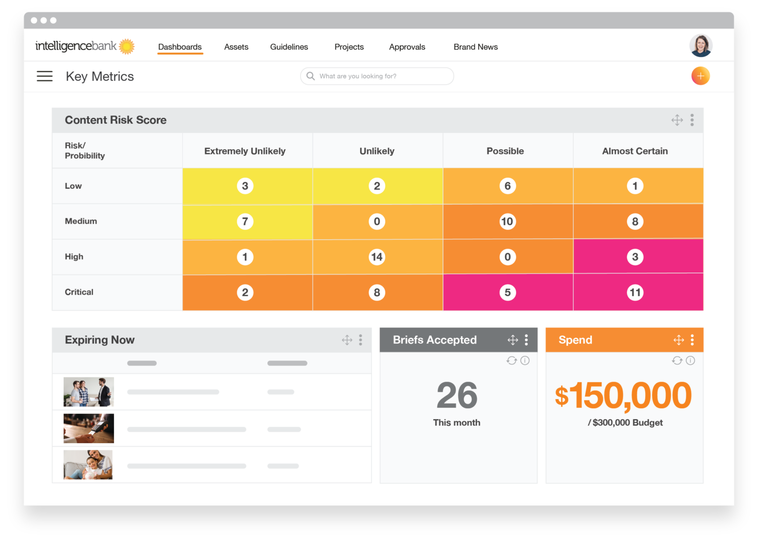Click the 'Possible' column header
The width and height of the screenshot is (758, 541).
coord(505,151)
